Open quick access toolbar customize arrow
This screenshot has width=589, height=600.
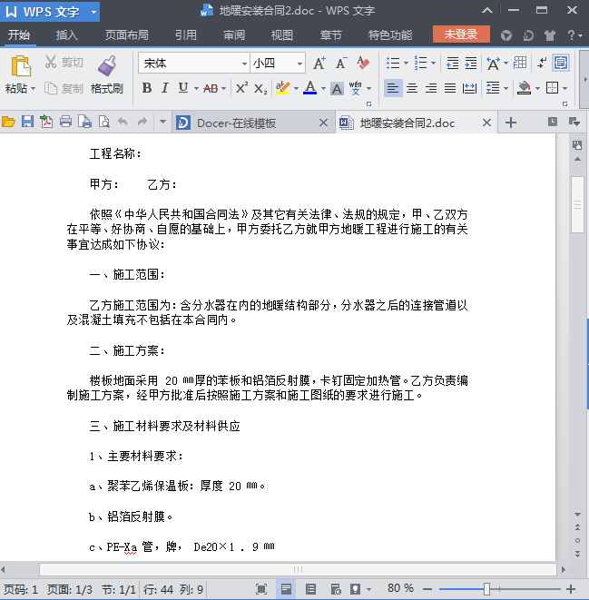click(x=162, y=122)
